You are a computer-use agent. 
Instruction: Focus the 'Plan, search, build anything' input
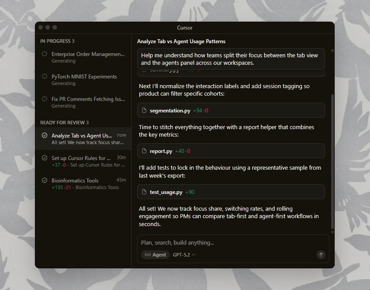(232, 242)
